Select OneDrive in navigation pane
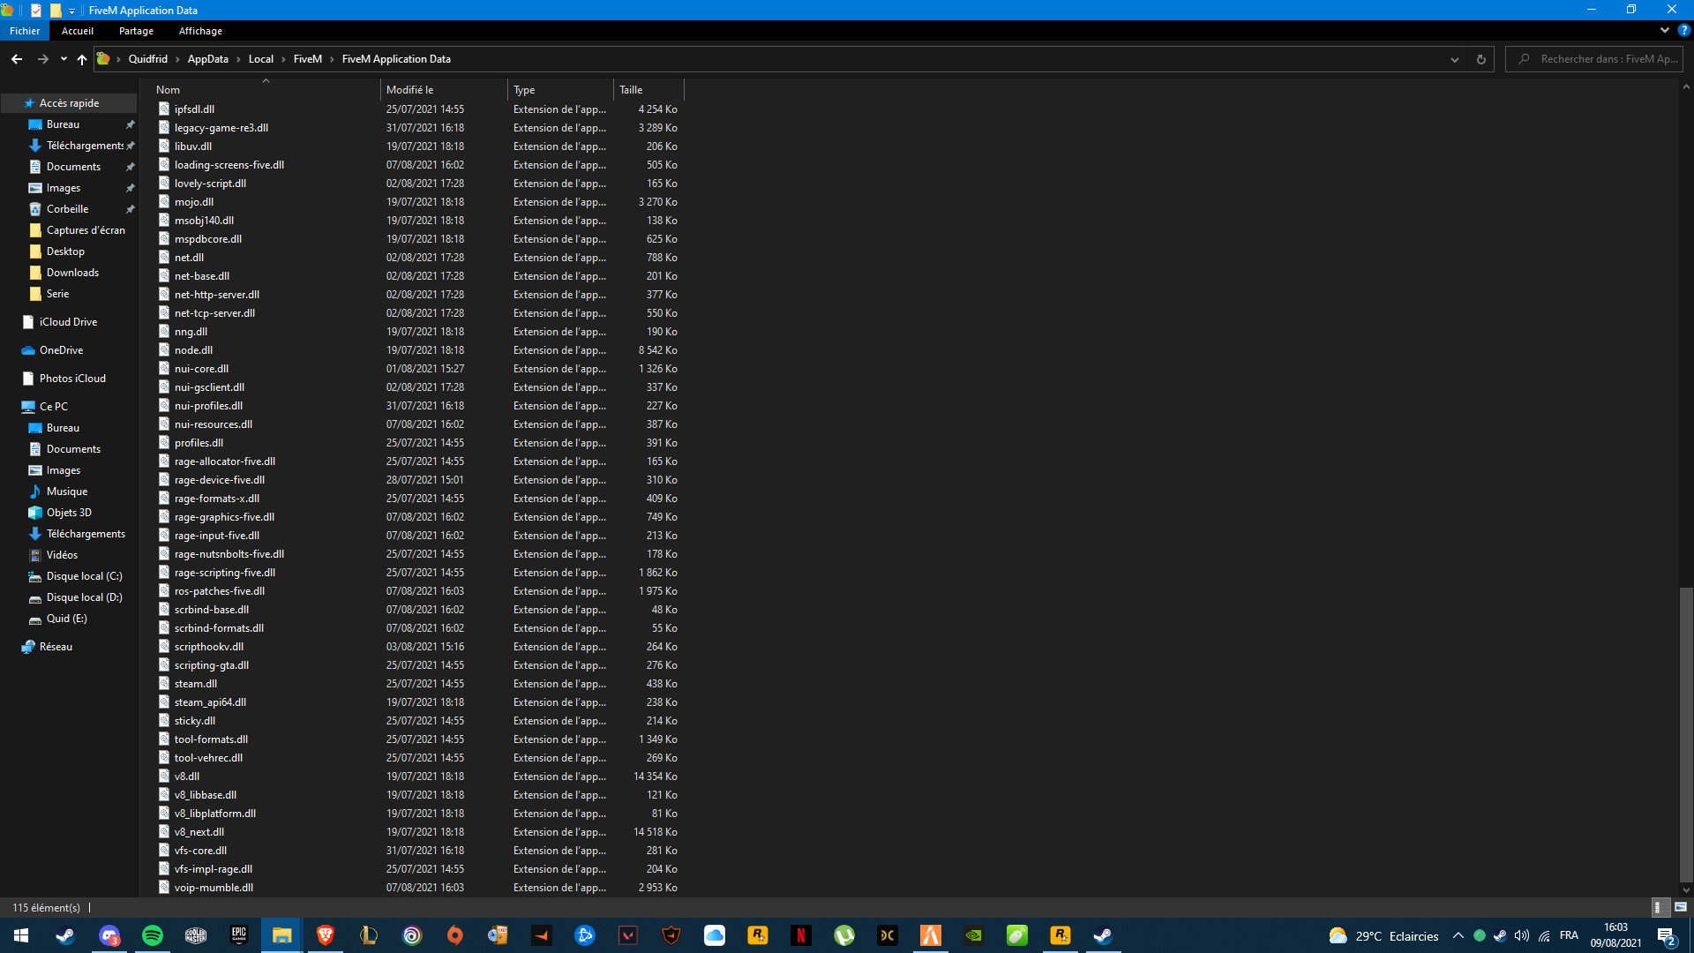This screenshot has height=953, width=1694. (x=61, y=350)
